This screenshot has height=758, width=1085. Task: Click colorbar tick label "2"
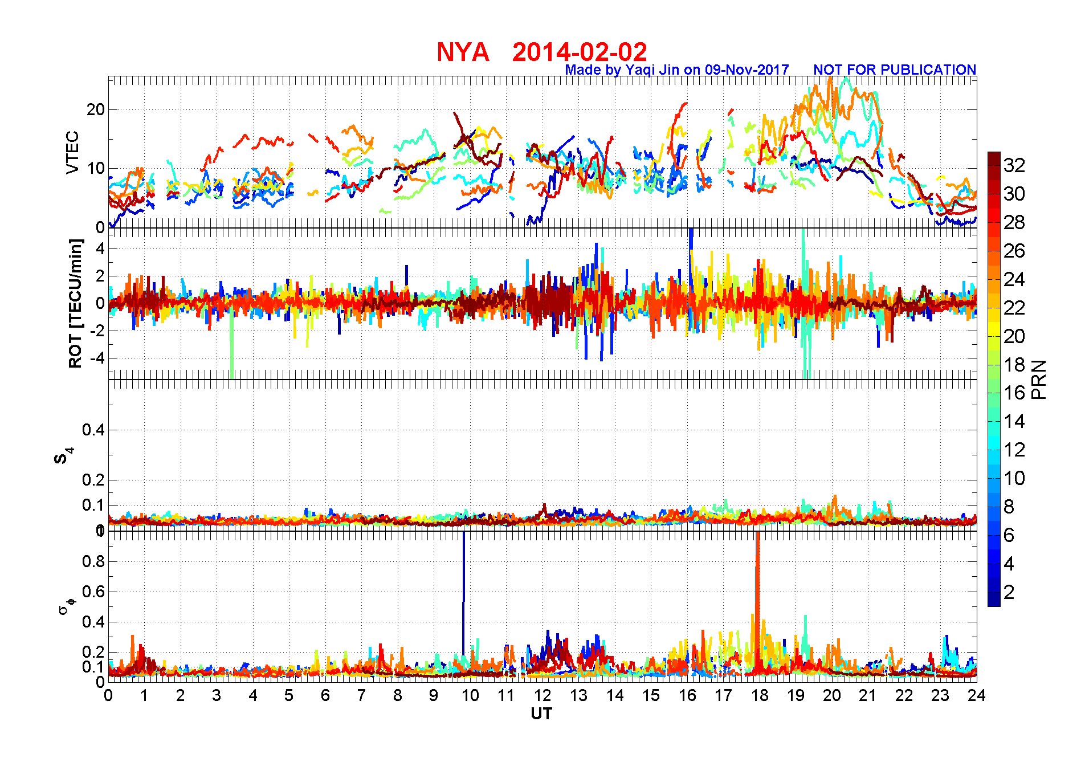[1009, 592]
